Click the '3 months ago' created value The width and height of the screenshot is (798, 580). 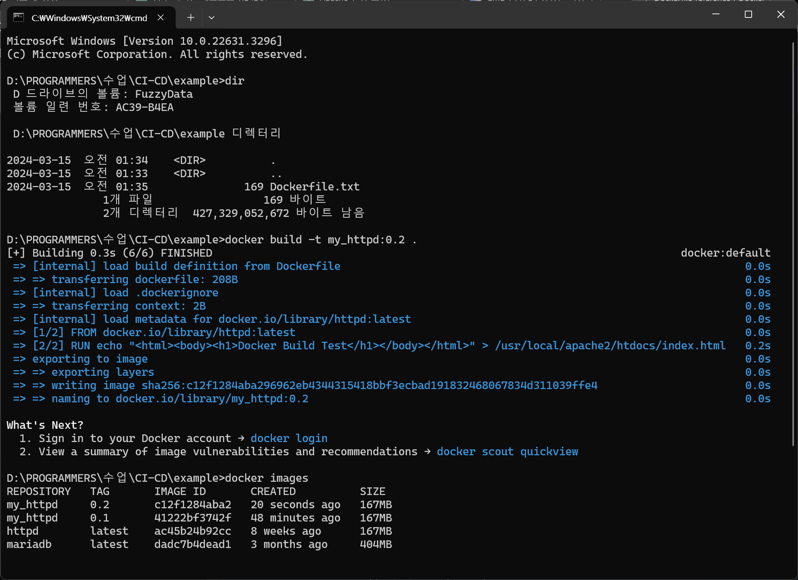[289, 544]
